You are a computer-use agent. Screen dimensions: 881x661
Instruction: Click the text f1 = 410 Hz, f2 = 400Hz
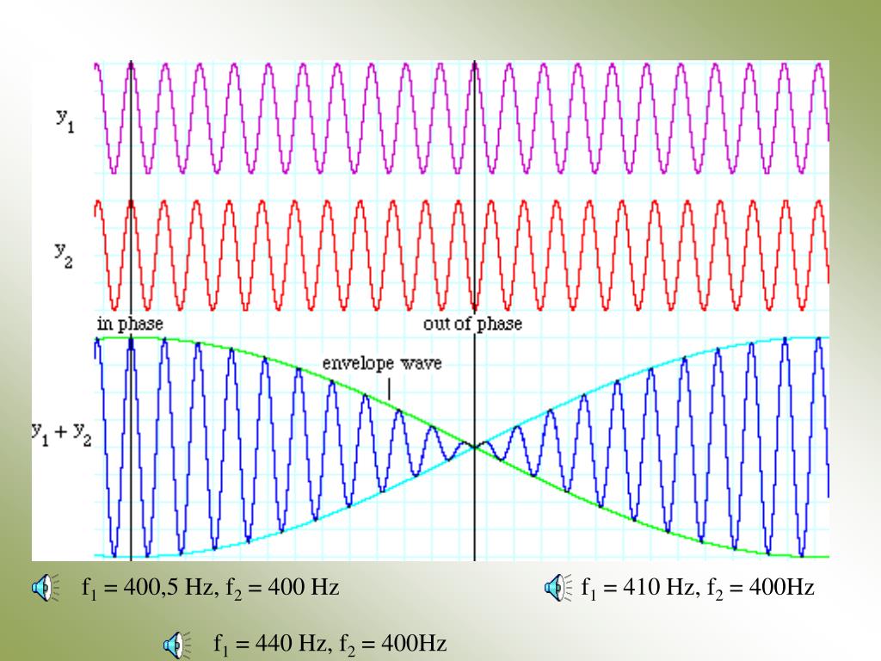click(697, 588)
